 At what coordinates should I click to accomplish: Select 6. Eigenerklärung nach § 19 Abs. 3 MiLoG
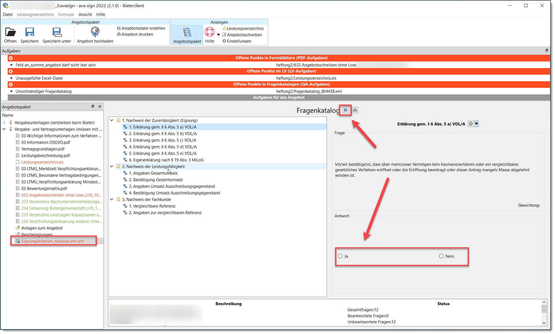[x=166, y=160]
